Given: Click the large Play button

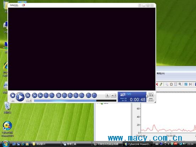Looking at the screenshot, I should [20, 97].
